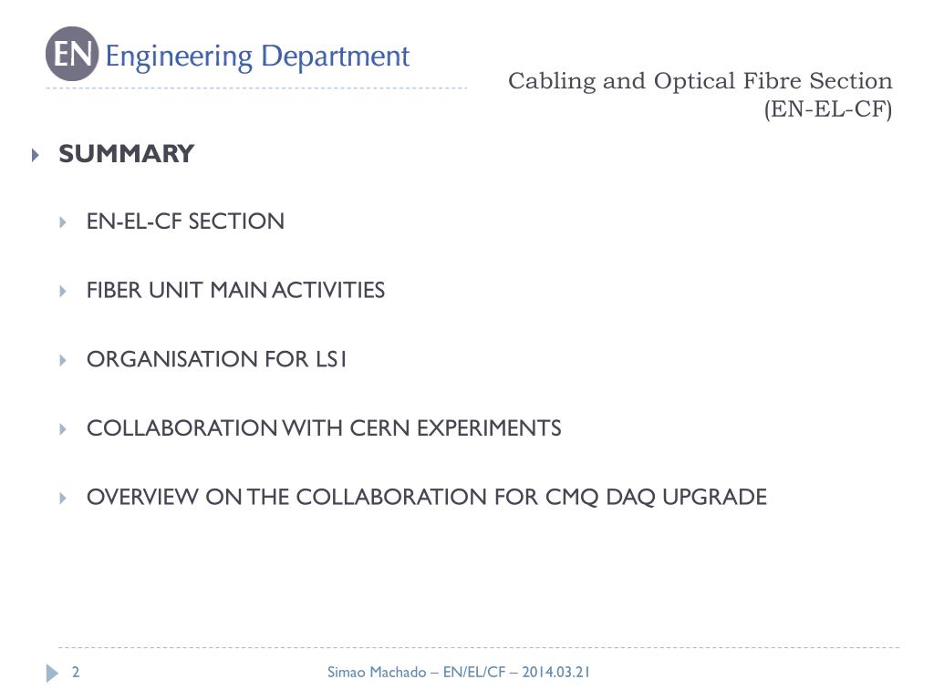Screen dimensions: 934x700
Task: Click the footer triangle icon by page number
Action: (52, 674)
